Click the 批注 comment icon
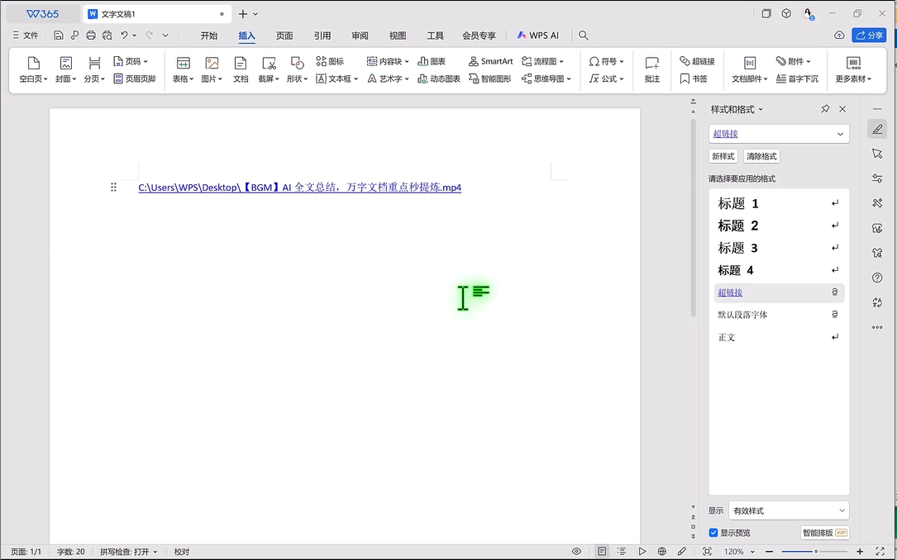Screen dimensions: 897x560 click(651, 69)
